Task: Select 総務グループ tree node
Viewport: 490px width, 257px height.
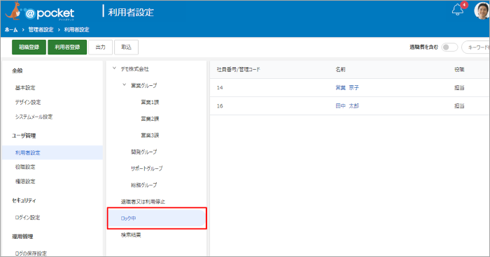Action: [143, 185]
